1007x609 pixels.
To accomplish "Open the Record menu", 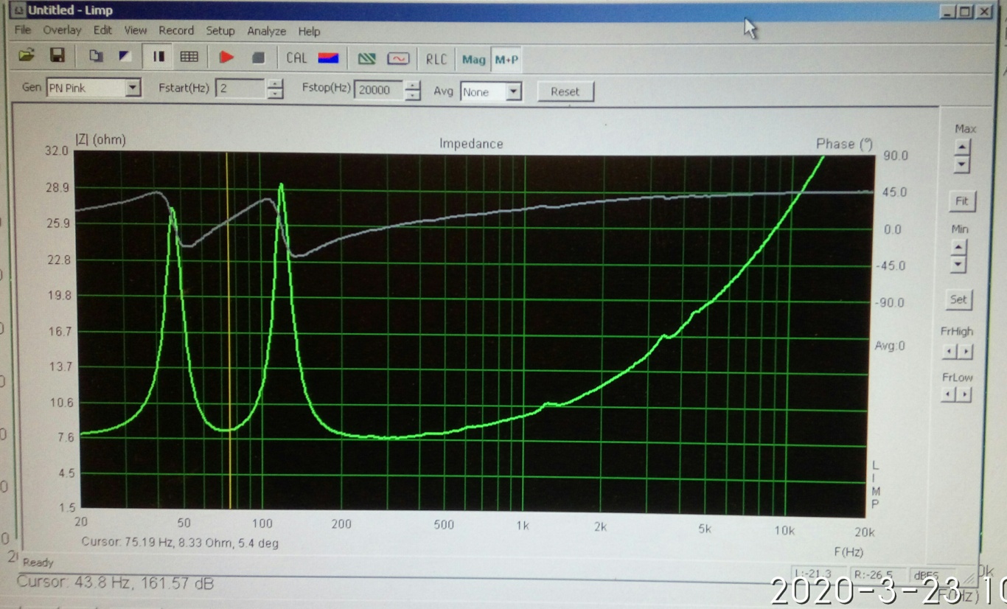I will pos(176,30).
